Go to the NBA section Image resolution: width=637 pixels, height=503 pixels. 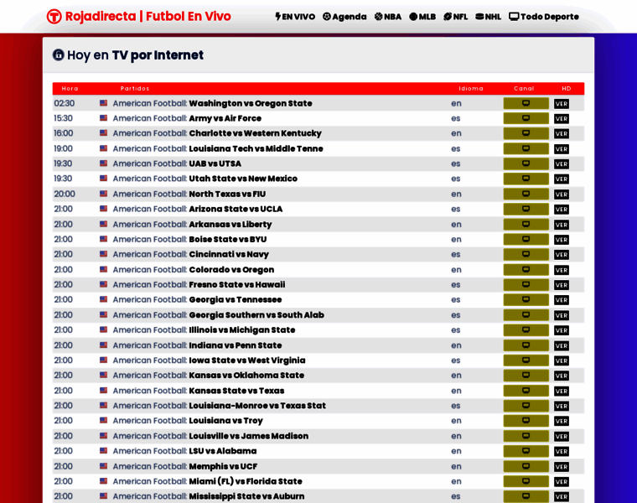[x=388, y=17]
